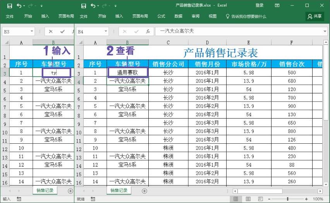Image resolution: width=330 pixels, height=203 pixels.
Task: Click Undo arrow in right window
Action: (93, 6)
